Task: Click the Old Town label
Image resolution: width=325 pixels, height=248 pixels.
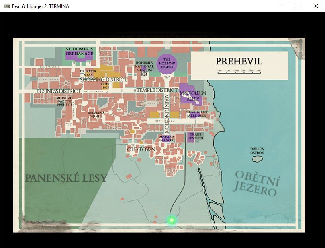Action: point(141,149)
